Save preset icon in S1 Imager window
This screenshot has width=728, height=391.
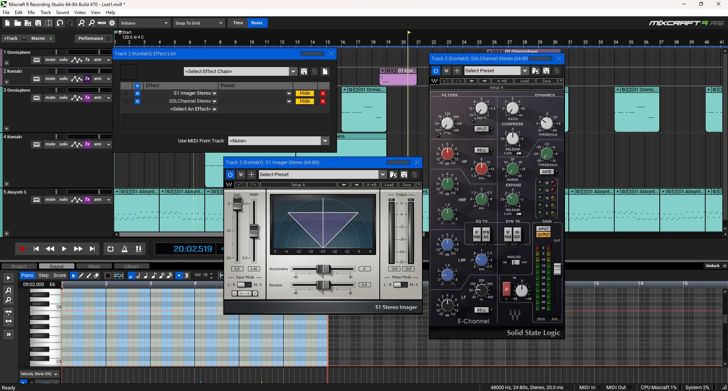[404, 174]
